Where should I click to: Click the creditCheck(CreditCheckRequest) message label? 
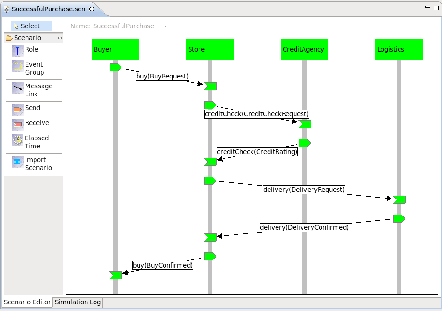click(257, 114)
